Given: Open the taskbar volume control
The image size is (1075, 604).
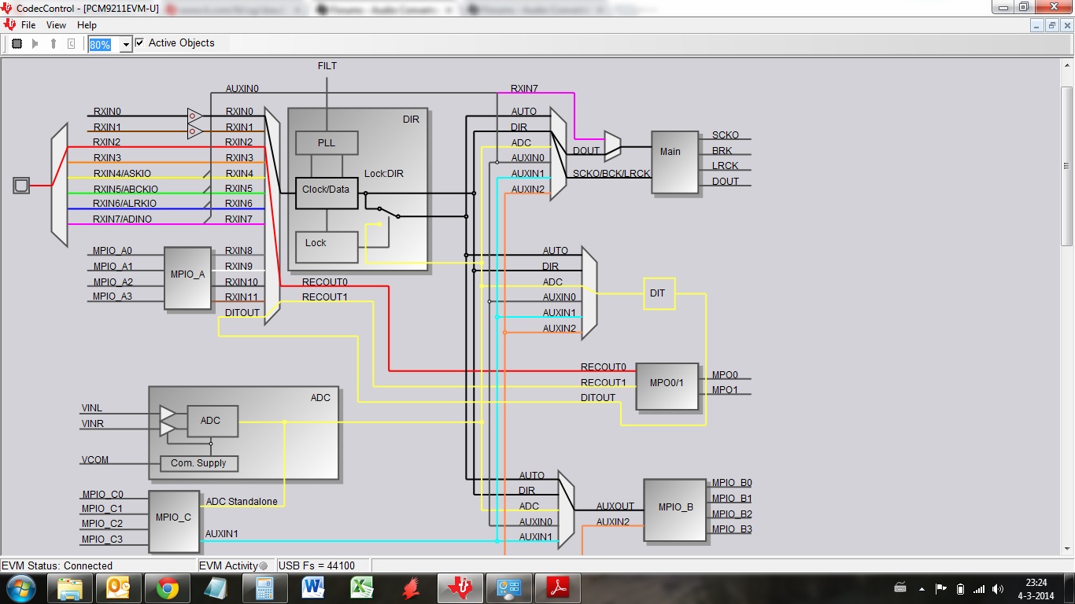Looking at the screenshot, I should (x=998, y=587).
